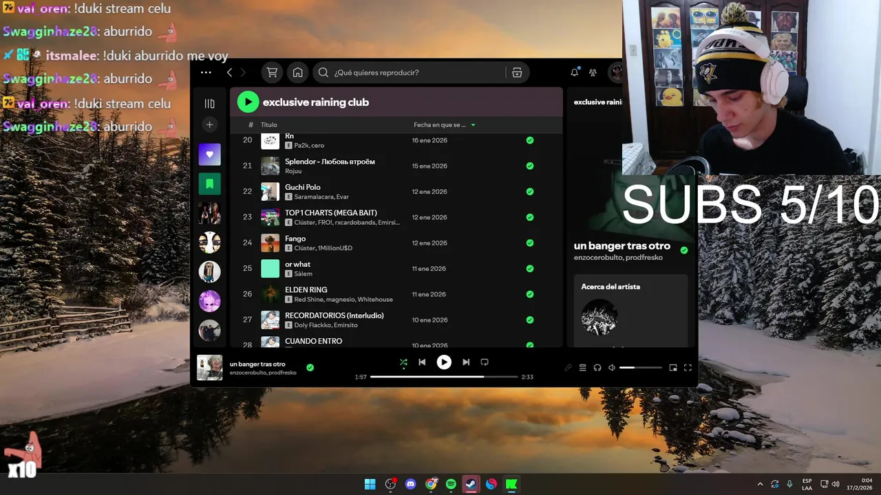
Task: Open artist link 'Saramalacara, Evar'
Action: pyautogui.click(x=321, y=197)
